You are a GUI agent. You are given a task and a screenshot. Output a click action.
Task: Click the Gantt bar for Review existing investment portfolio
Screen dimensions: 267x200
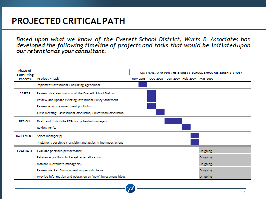(152, 106)
